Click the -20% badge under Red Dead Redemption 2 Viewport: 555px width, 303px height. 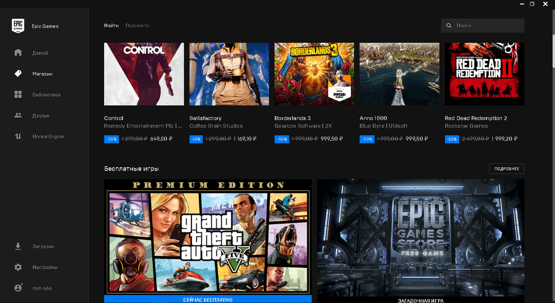452,139
